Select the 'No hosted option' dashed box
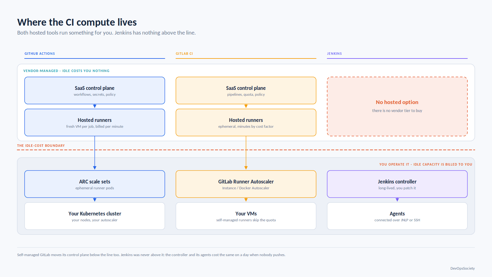The height and width of the screenshot is (277, 492). (x=397, y=106)
